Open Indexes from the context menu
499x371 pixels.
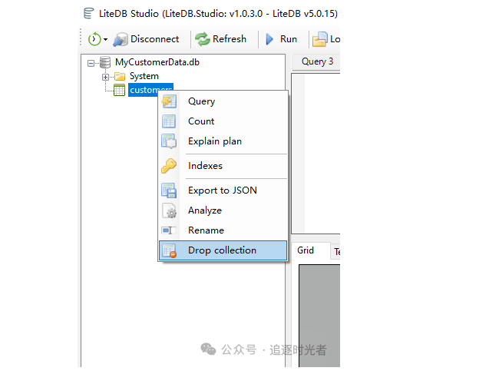click(x=223, y=166)
